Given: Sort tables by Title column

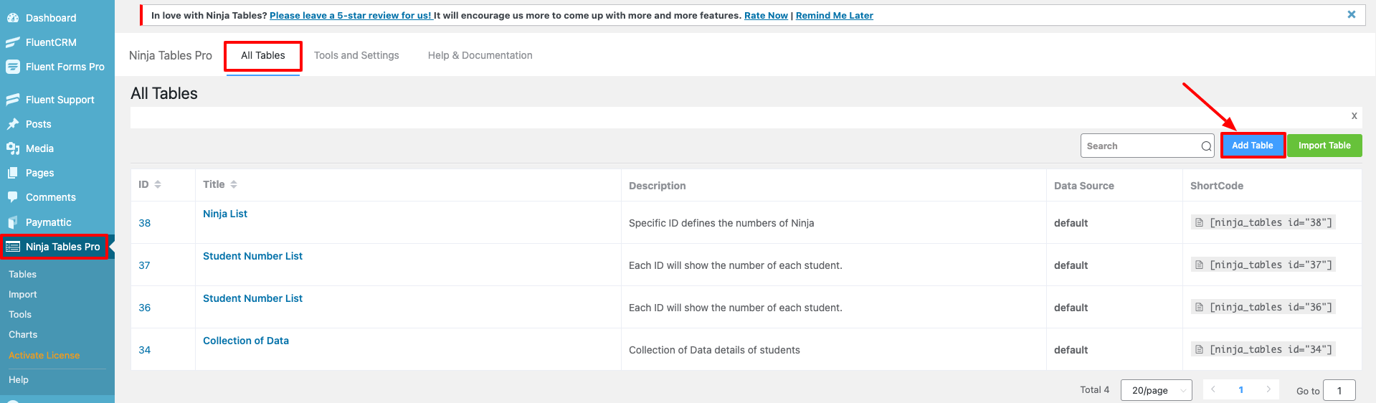Looking at the screenshot, I should tap(234, 185).
